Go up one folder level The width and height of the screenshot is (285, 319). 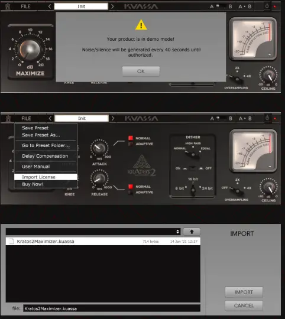[192, 232]
